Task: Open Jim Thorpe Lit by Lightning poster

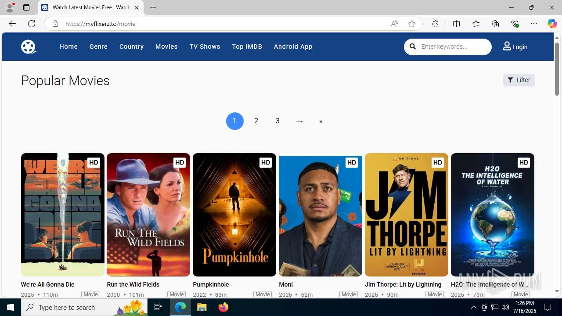Action: (407, 215)
